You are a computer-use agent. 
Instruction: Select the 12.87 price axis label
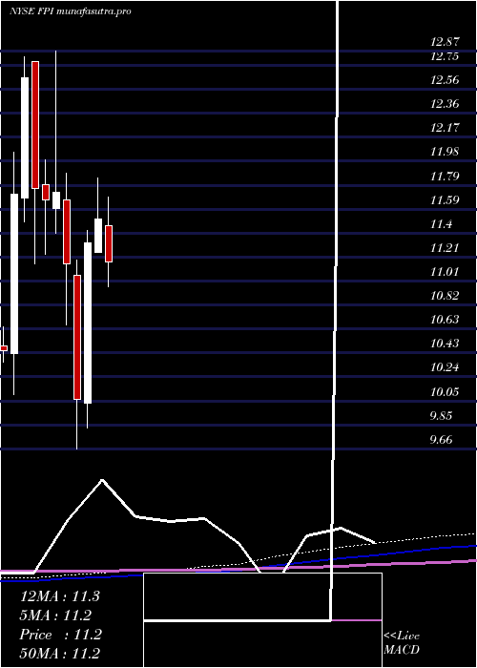445,42
